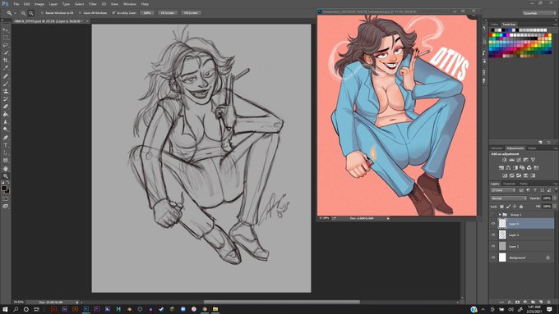Select the Paint Bucket tool
The width and height of the screenshot is (559, 314).
(x=6, y=114)
